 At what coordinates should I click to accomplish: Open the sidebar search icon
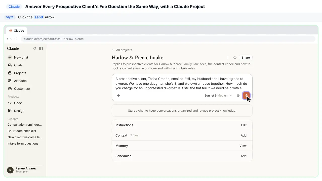point(35,49)
